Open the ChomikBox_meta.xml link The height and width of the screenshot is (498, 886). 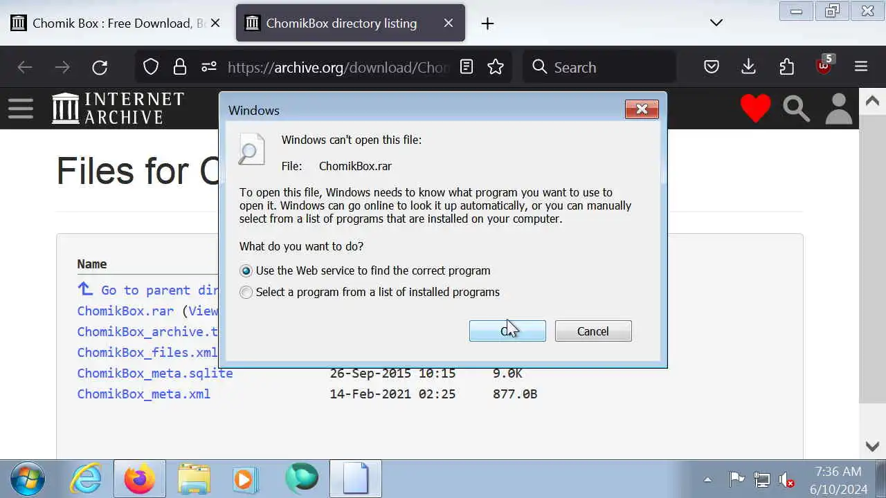pyautogui.click(x=144, y=394)
